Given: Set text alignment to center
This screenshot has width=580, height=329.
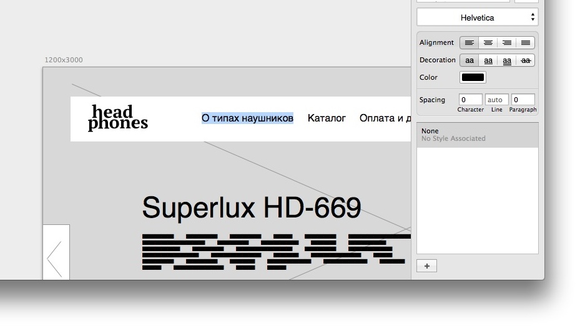Looking at the screenshot, I should 488,42.
